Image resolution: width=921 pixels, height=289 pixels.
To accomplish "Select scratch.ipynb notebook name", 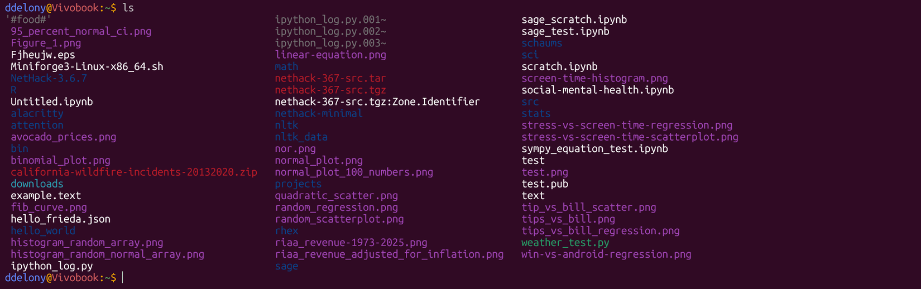I will pos(560,66).
